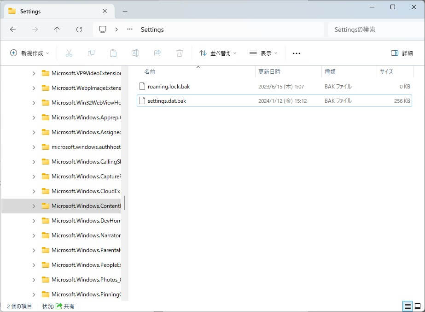The height and width of the screenshot is (312, 425).
Task: Switch to large icons view in status bar
Action: point(418,306)
